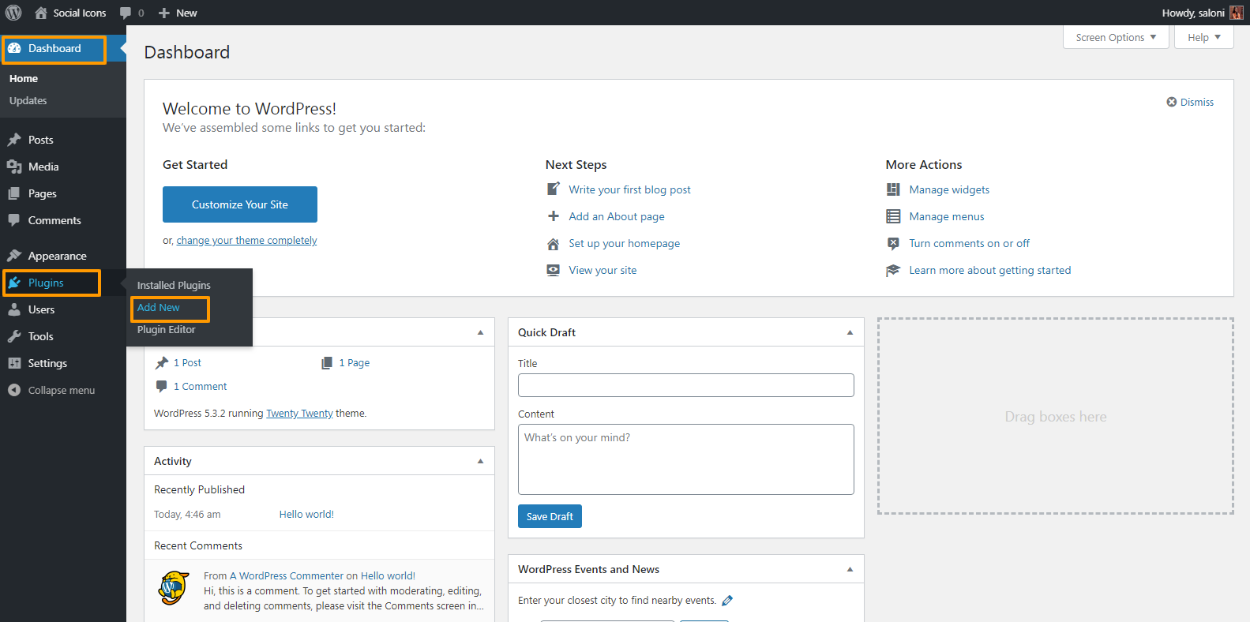Screen dimensions: 1250x622
Task: Click the saloni user avatar
Action: tap(1237, 13)
